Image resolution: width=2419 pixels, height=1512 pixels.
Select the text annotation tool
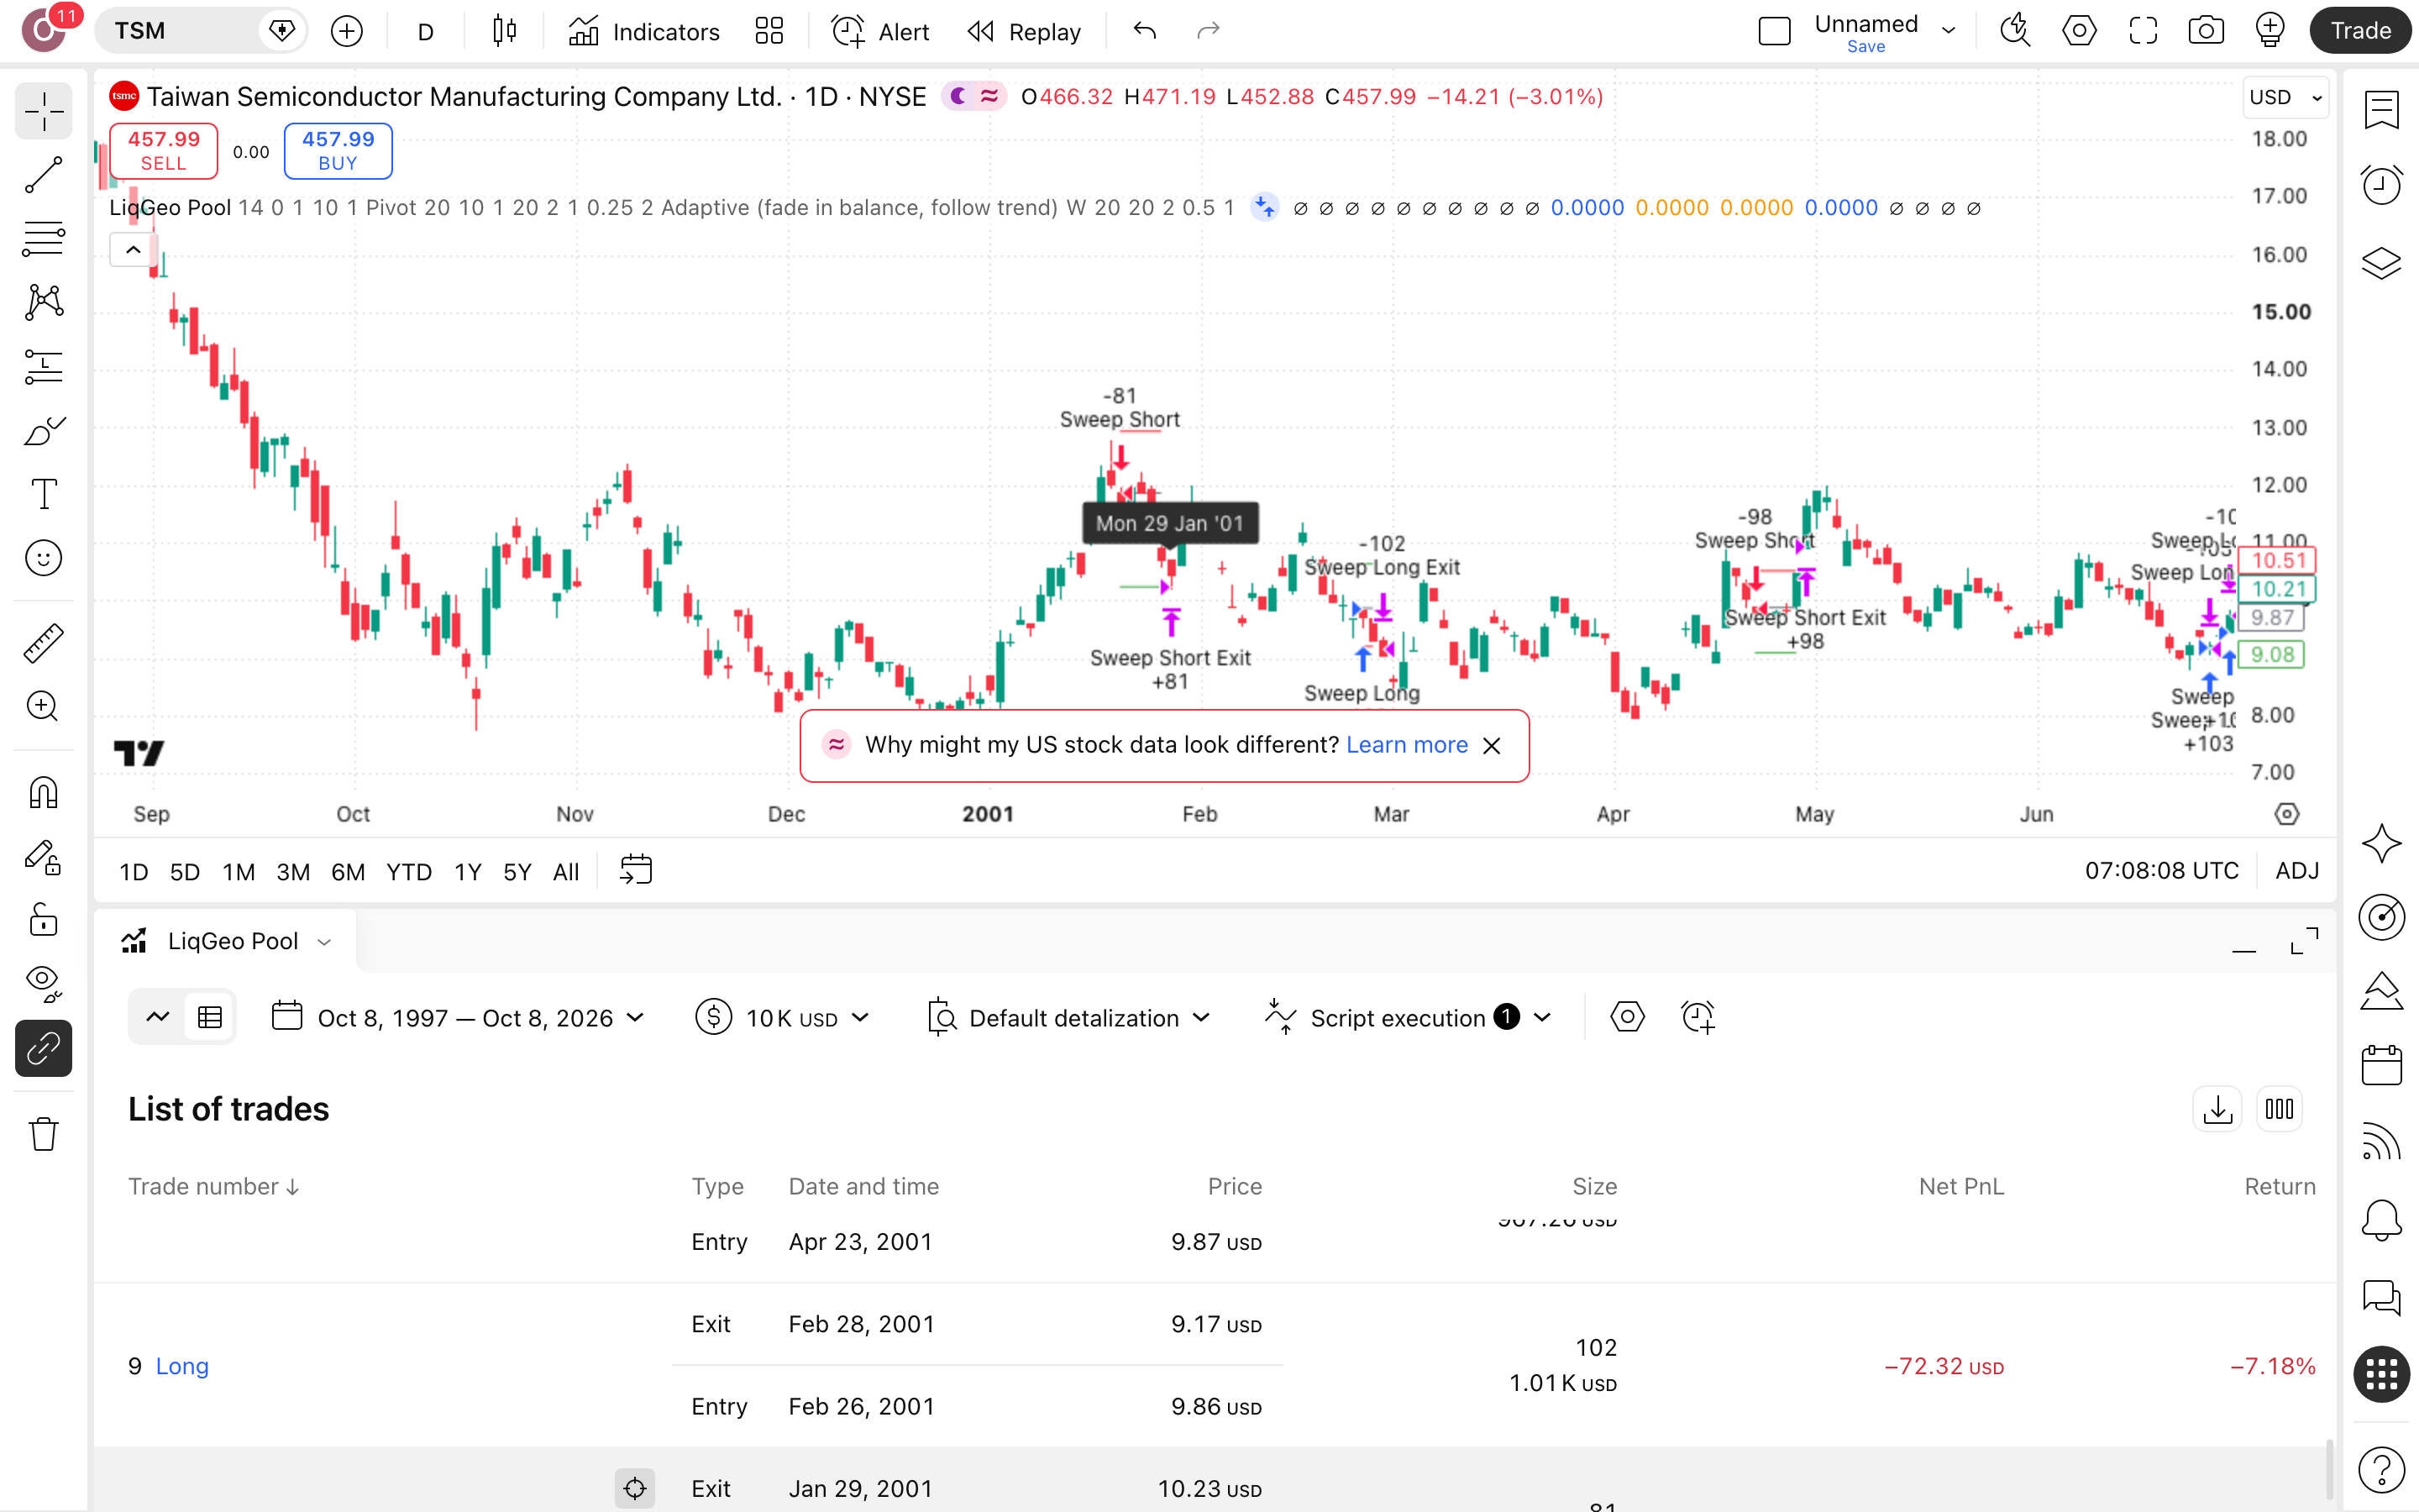click(x=44, y=494)
